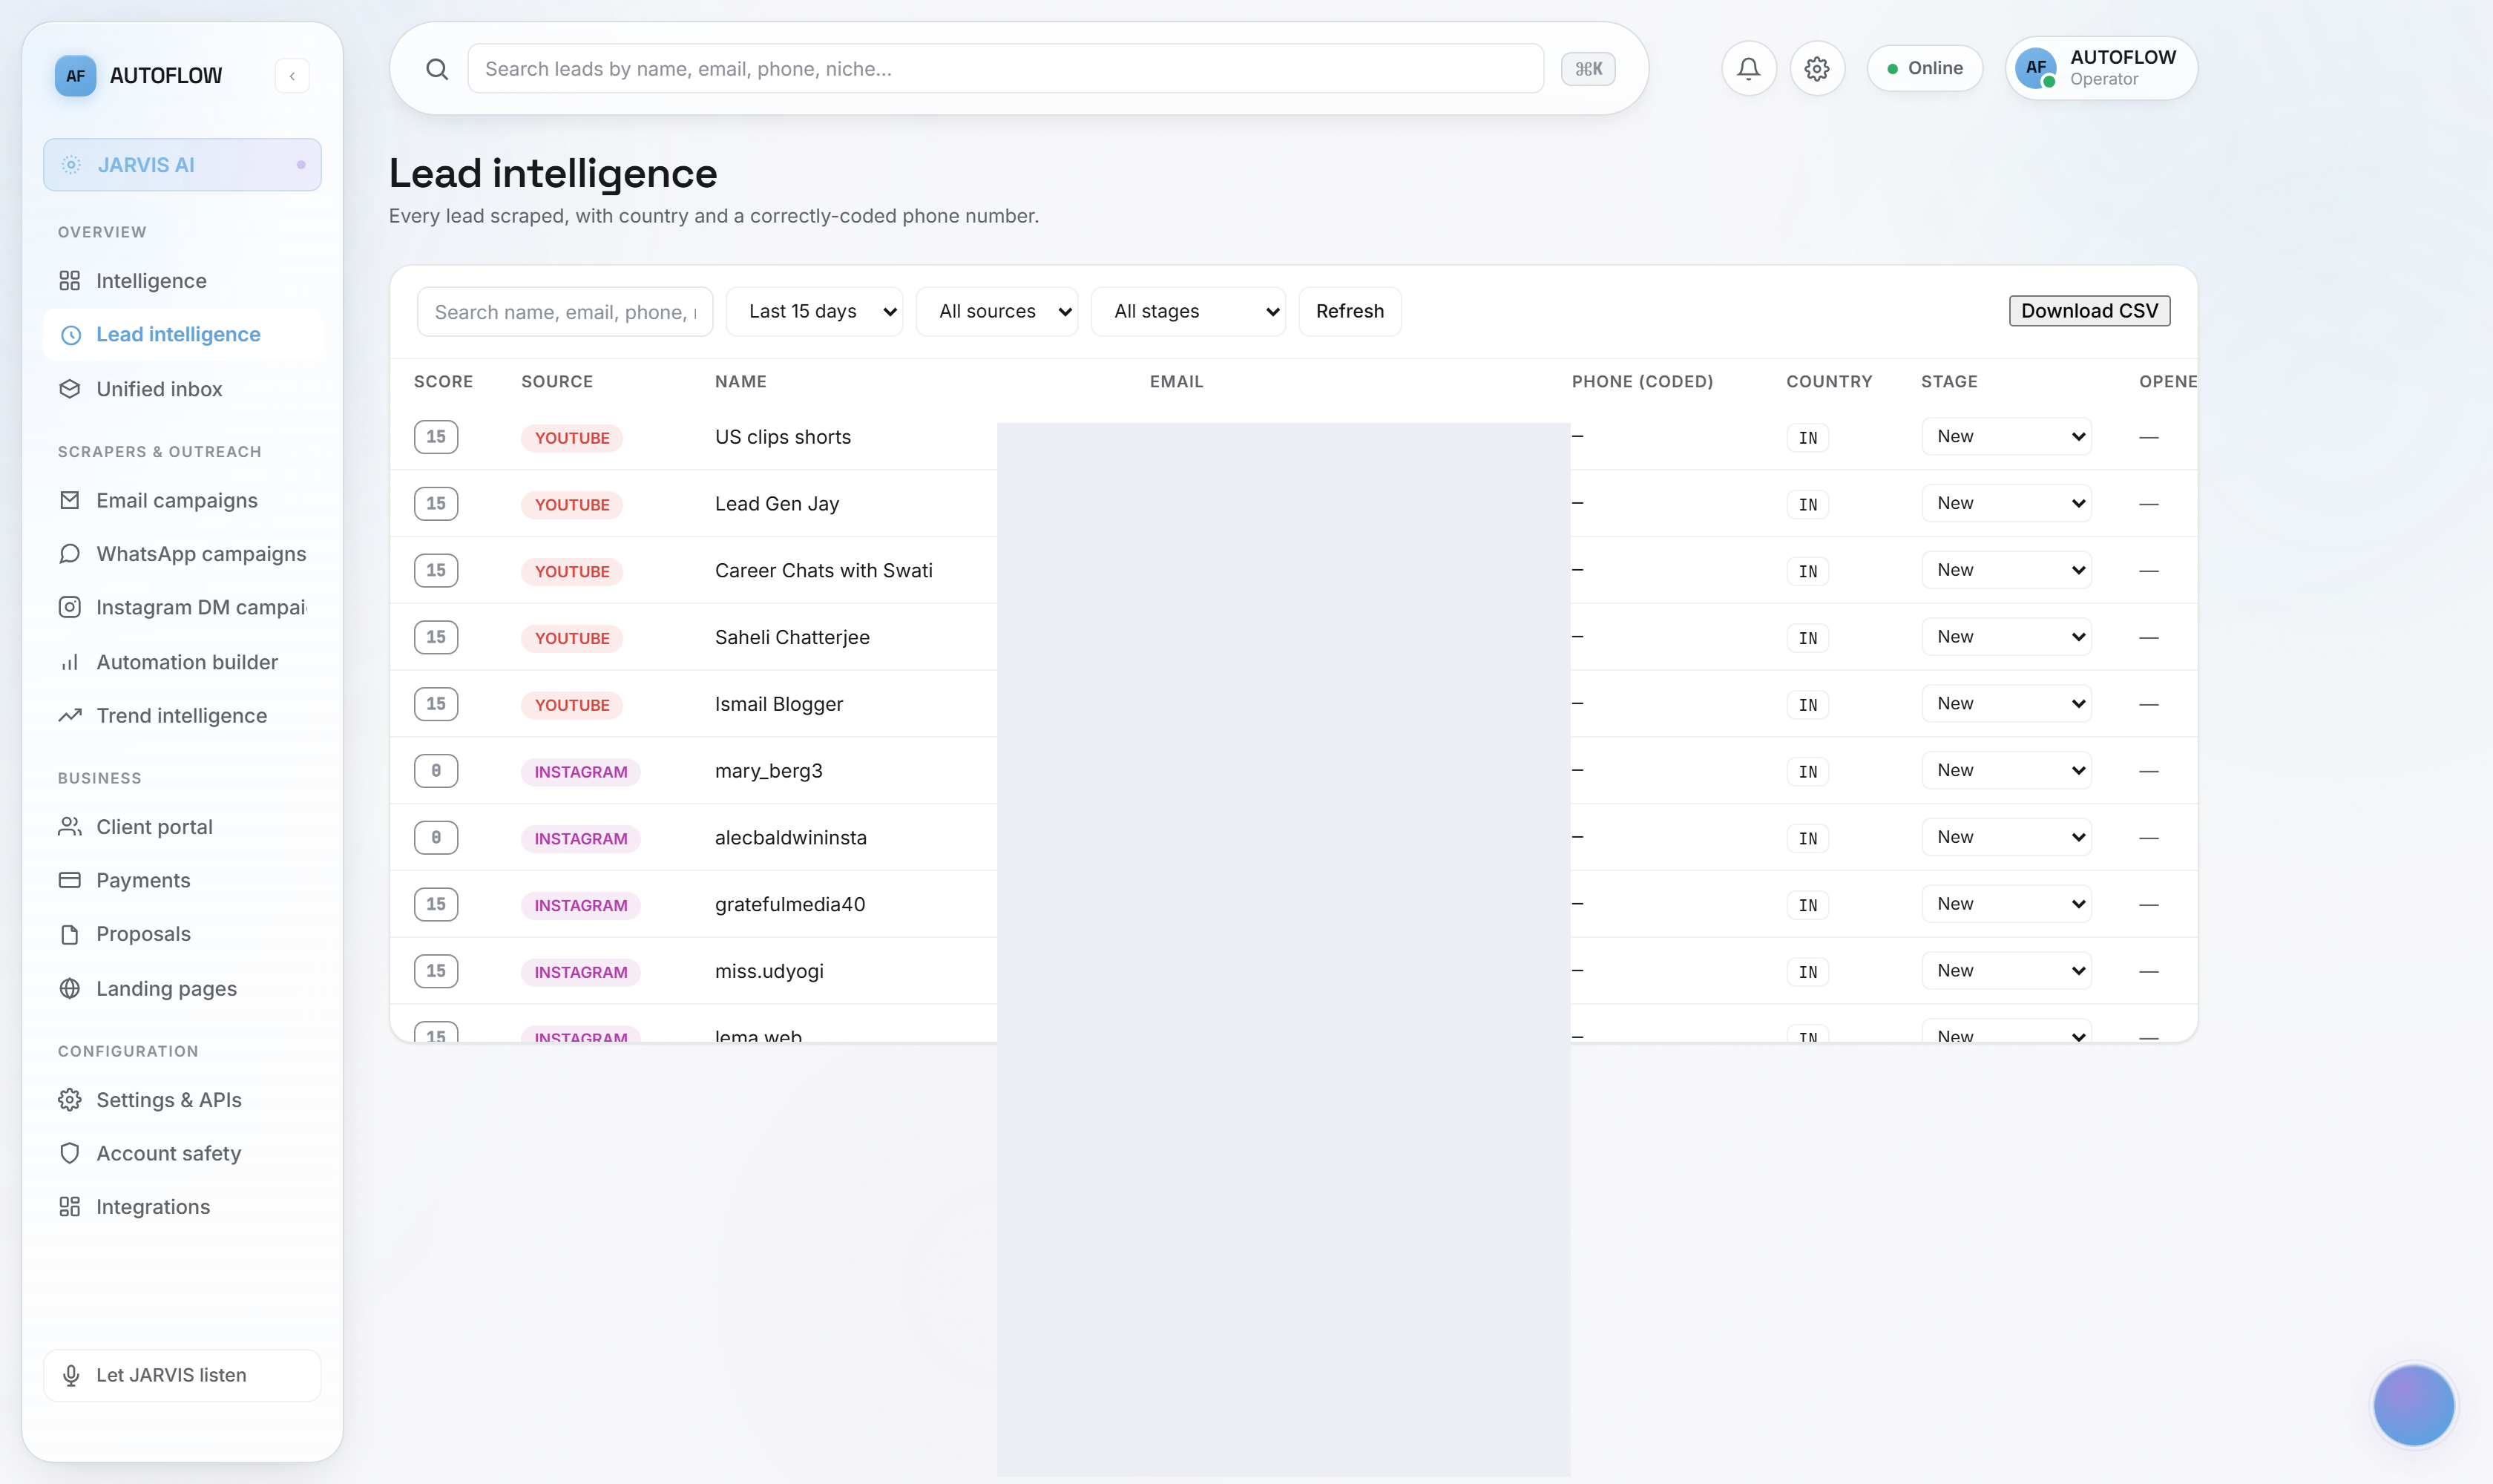Open Email campaigns

[x=182, y=500]
